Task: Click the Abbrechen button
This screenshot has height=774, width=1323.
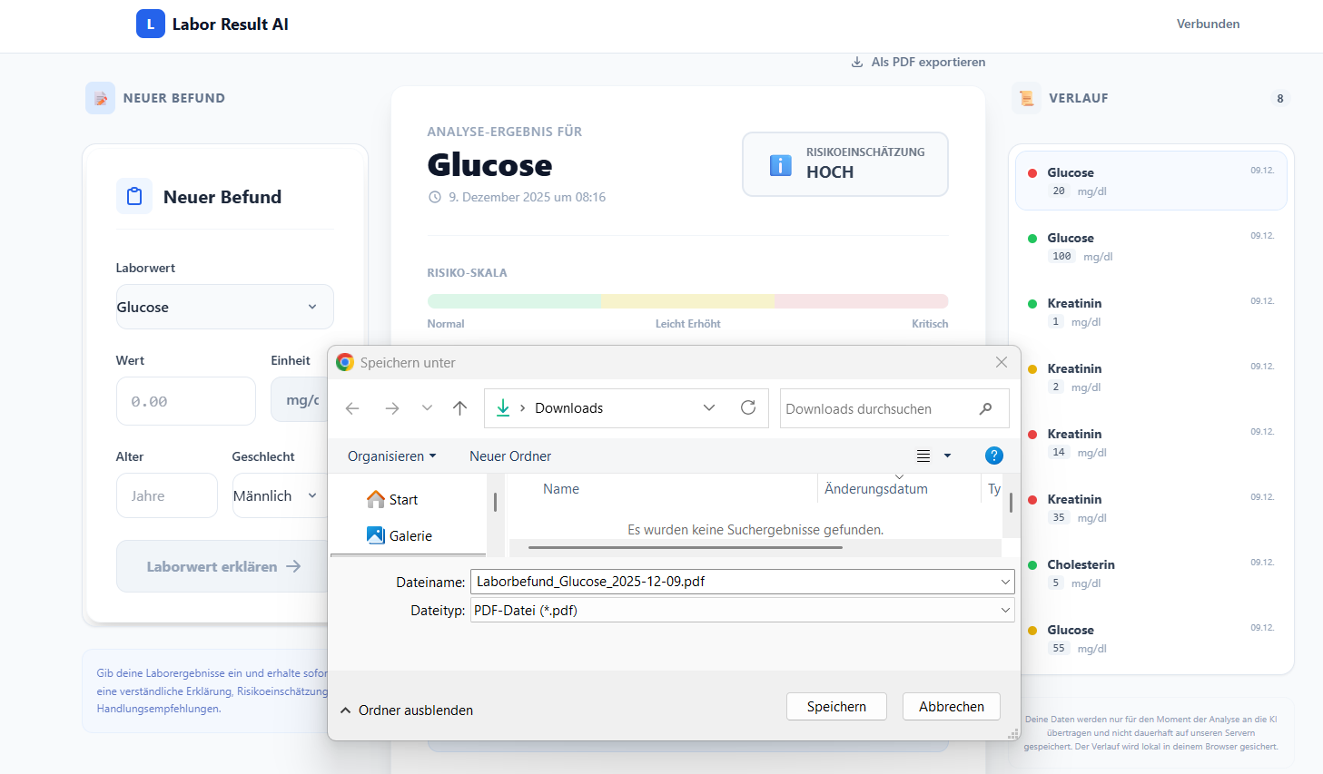Action: [x=951, y=707]
